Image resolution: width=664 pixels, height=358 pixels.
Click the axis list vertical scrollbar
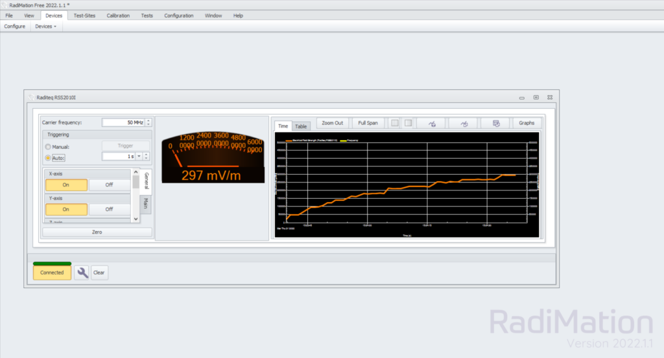136,194
